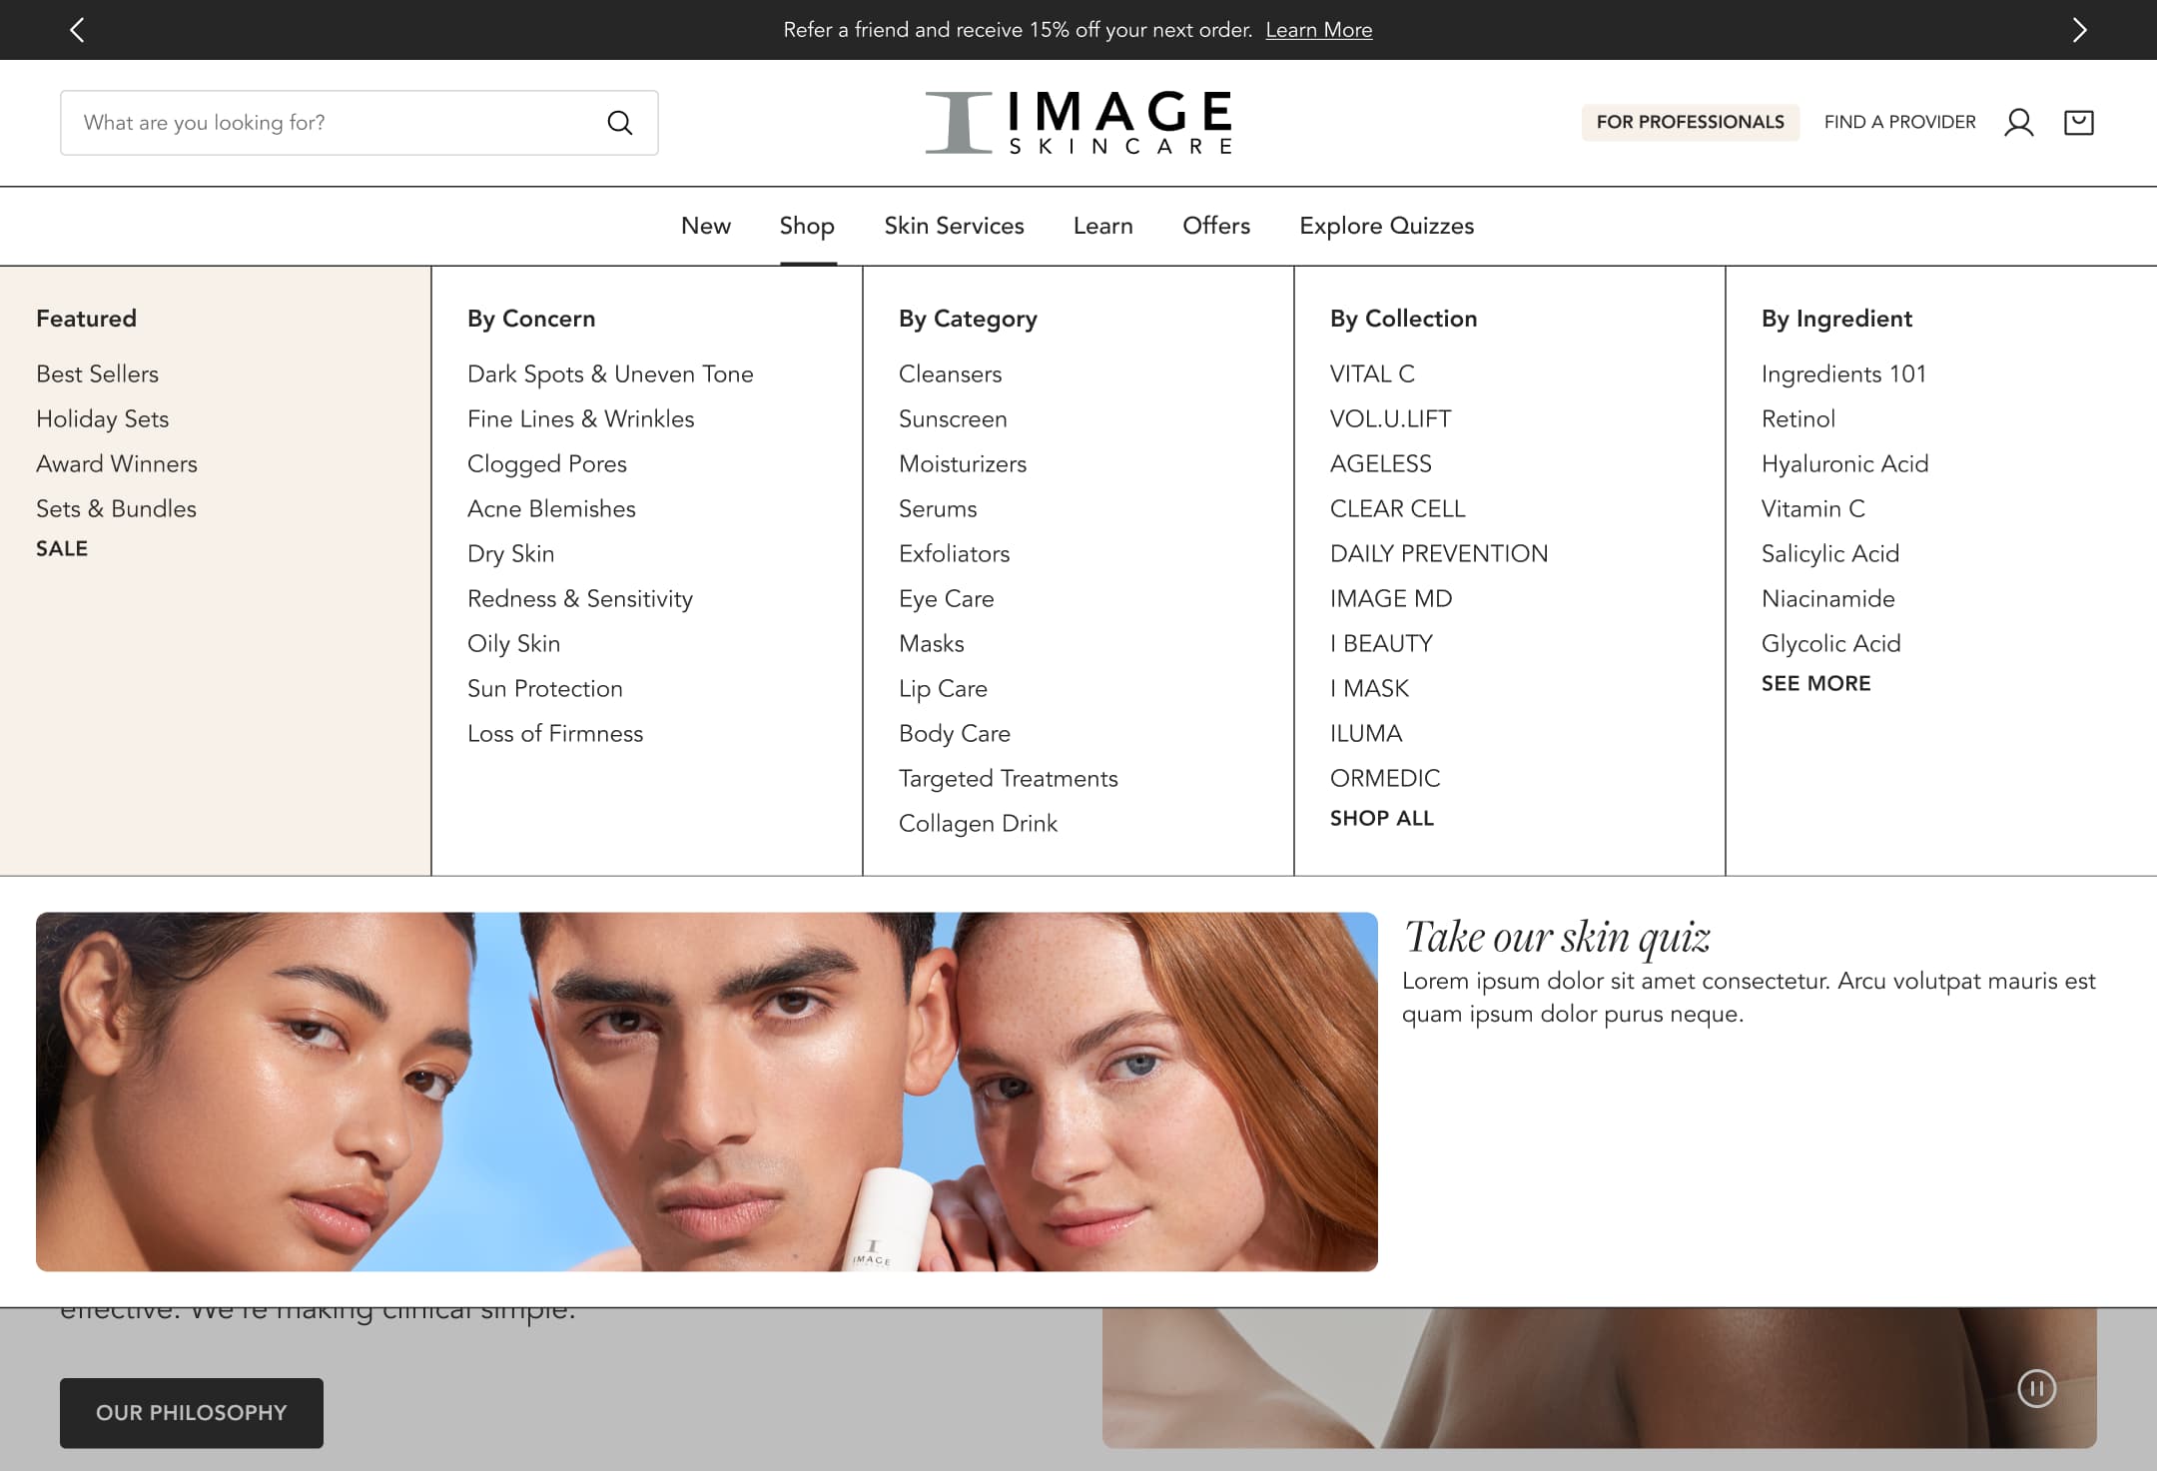Click the IMAGE Skincare logo

(1078, 123)
